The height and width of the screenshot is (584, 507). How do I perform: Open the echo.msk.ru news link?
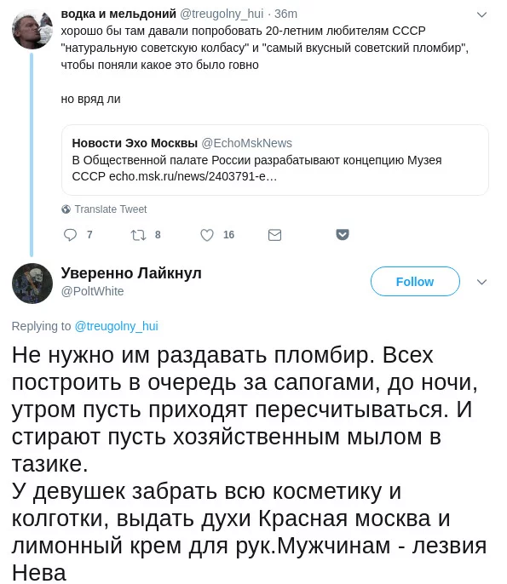point(193,176)
